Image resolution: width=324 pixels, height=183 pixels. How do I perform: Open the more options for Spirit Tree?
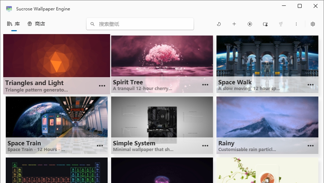tap(205, 85)
